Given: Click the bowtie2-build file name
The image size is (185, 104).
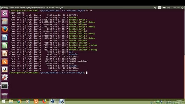Looking at the screenshot, I should coord(77,29).
